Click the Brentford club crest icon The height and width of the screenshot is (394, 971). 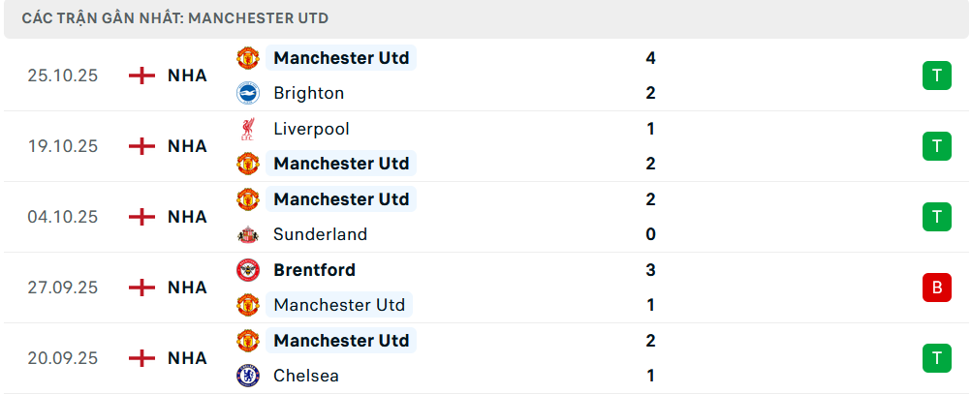[x=248, y=270]
